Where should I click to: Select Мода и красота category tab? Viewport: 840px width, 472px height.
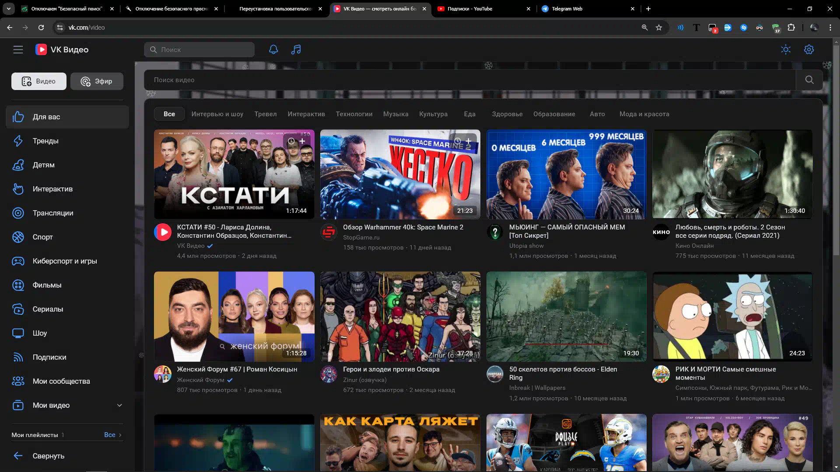pos(644,114)
